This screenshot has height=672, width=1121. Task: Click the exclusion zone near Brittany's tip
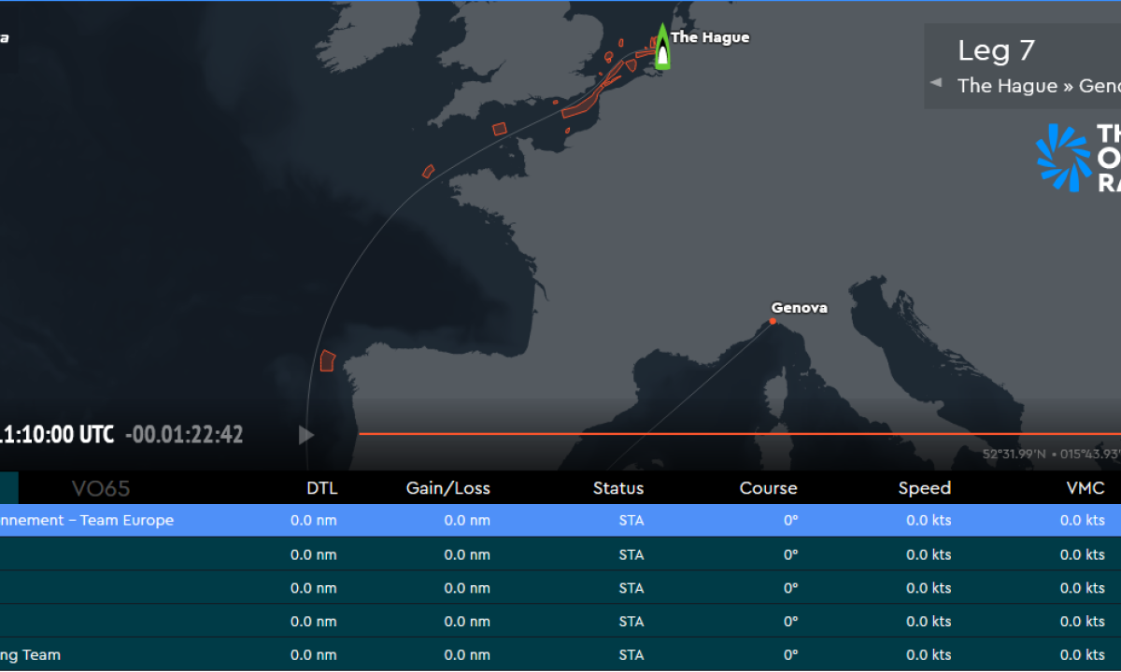point(428,171)
